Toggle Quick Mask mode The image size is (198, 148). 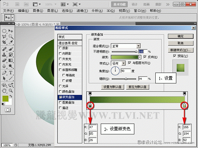pos(8,110)
